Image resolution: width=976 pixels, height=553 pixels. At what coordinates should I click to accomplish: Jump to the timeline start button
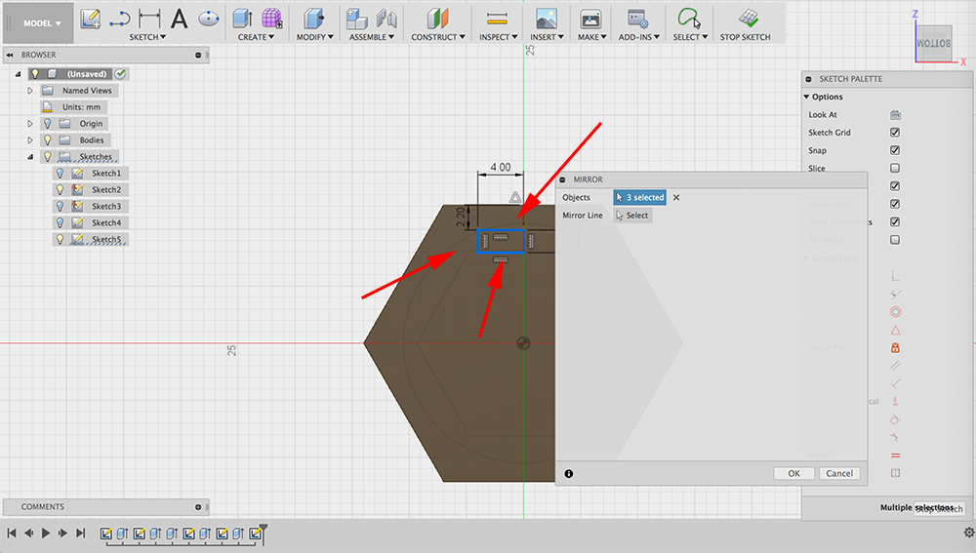(12, 533)
